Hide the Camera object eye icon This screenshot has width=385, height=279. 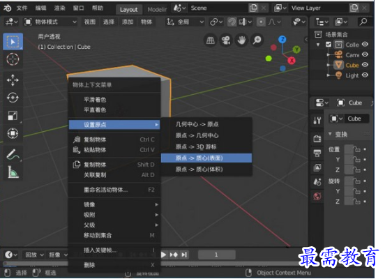click(365, 54)
